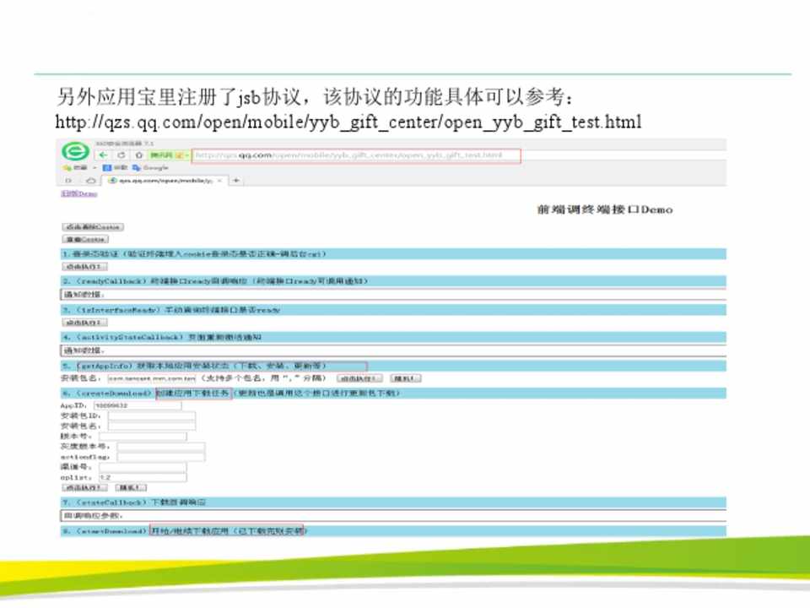
Task: Click the browser refresh icon
Action: [x=121, y=155]
